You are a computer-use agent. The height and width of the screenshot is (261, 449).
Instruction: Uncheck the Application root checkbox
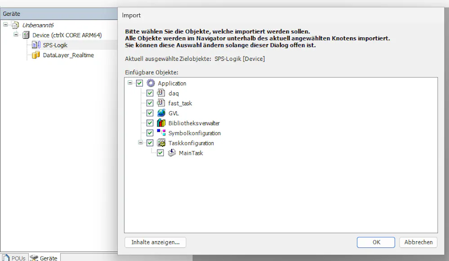click(x=140, y=83)
